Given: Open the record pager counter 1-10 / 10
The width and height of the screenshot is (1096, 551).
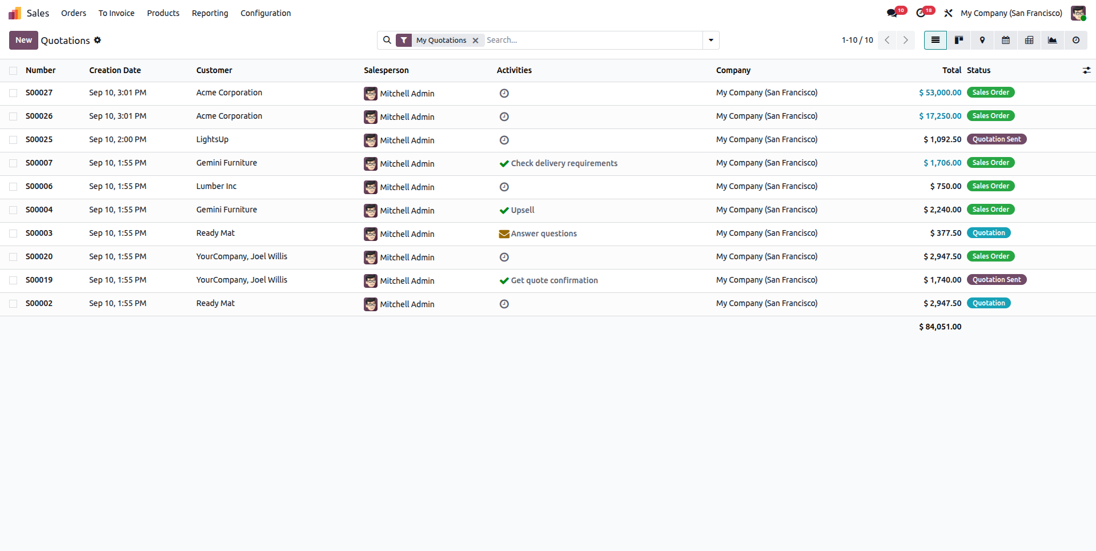Looking at the screenshot, I should tap(857, 40).
